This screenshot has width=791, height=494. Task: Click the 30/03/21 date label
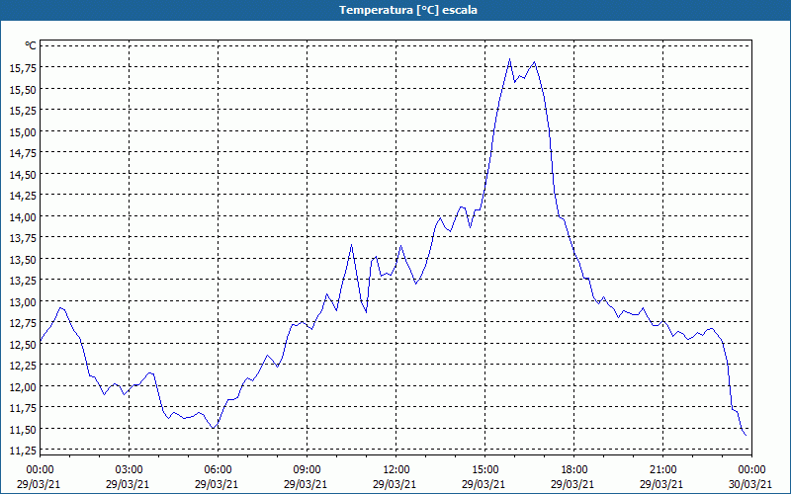(x=751, y=484)
